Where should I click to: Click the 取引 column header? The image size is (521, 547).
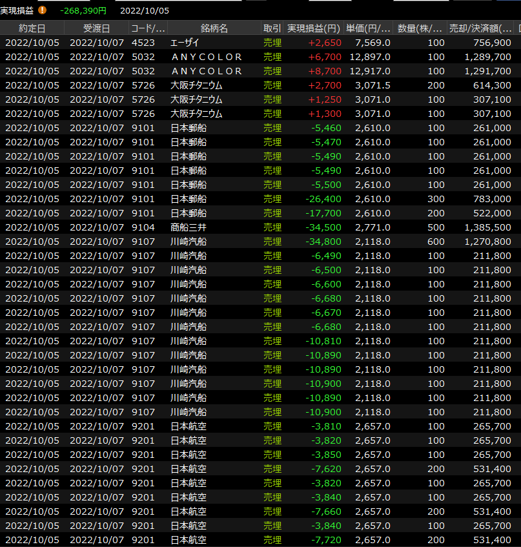[272, 28]
